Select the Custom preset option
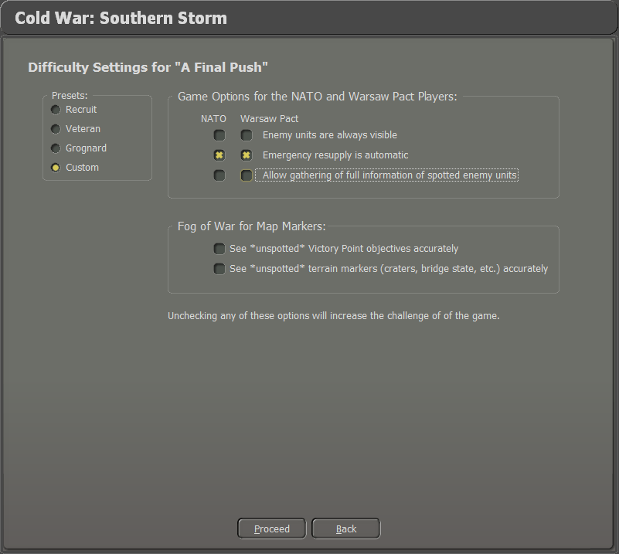The width and height of the screenshot is (619, 554). 56,168
